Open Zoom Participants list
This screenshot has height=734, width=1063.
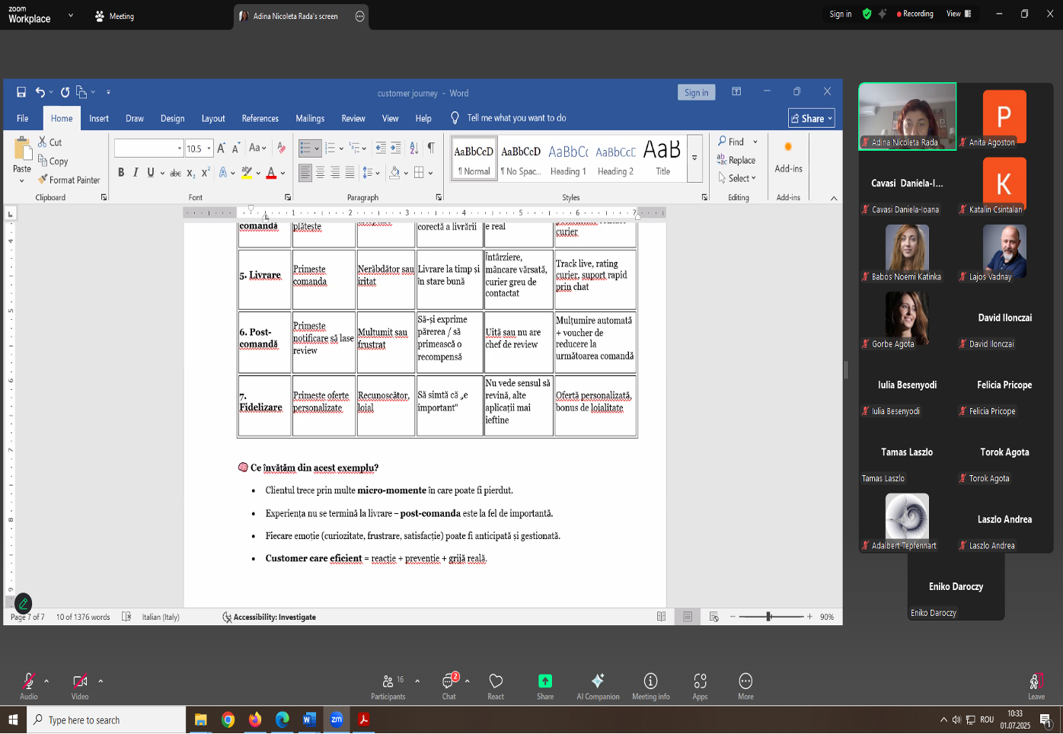[x=388, y=686]
